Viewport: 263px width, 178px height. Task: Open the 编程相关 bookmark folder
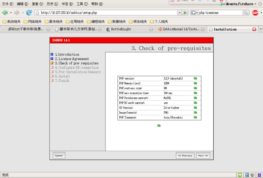[x=96, y=22]
